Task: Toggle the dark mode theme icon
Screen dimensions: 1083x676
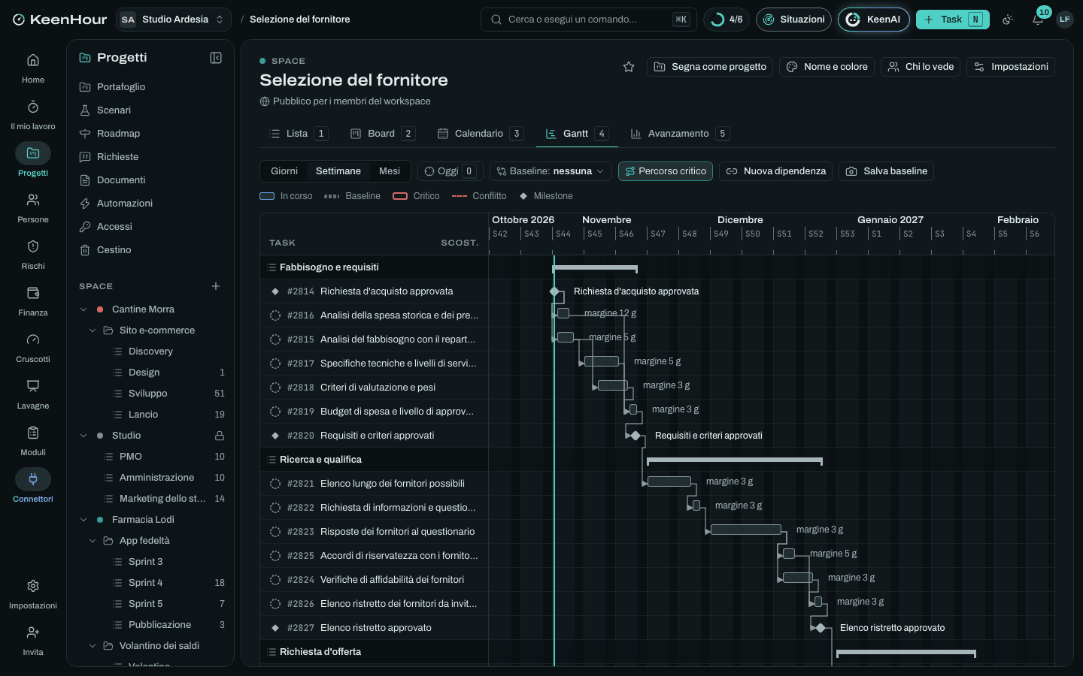Action: tap(1008, 20)
